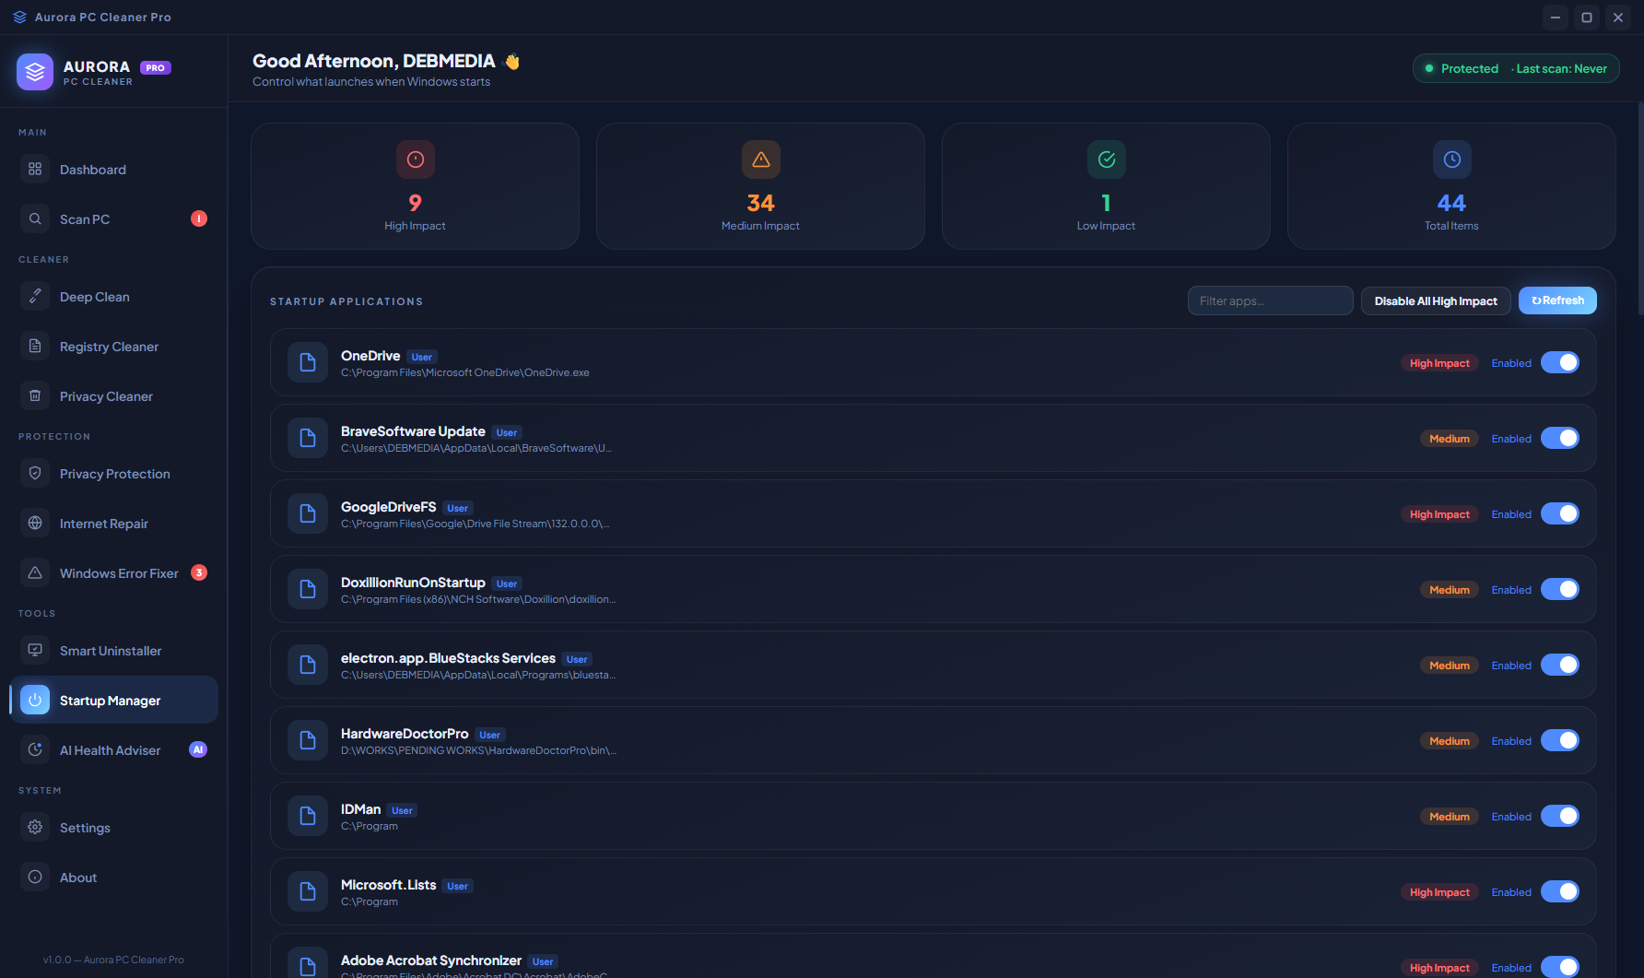This screenshot has height=978, width=1644.
Task: Click the AI badge next to AI Health Adviser
Action: (x=198, y=749)
